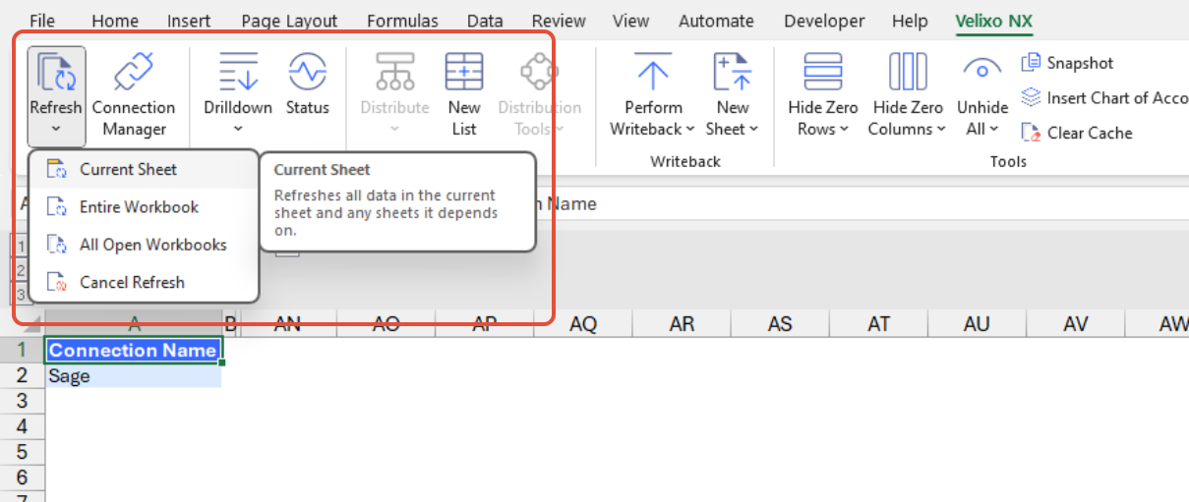Expand the Unhide All dropdown
The height and width of the screenshot is (502, 1189).
(994, 129)
